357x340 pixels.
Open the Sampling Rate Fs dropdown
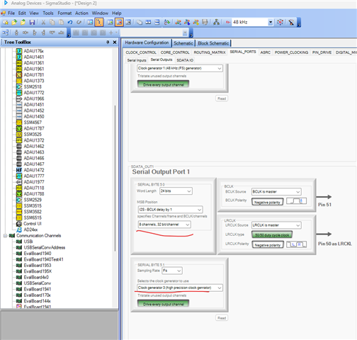tap(172, 271)
